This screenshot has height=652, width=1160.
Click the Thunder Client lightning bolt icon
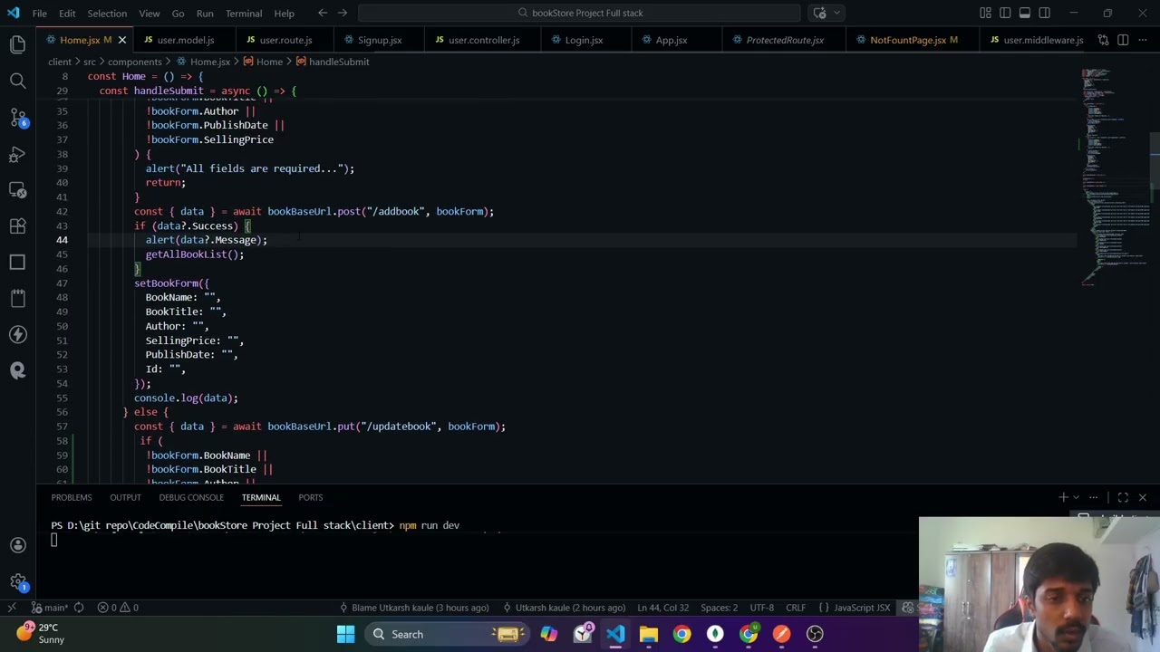(17, 334)
